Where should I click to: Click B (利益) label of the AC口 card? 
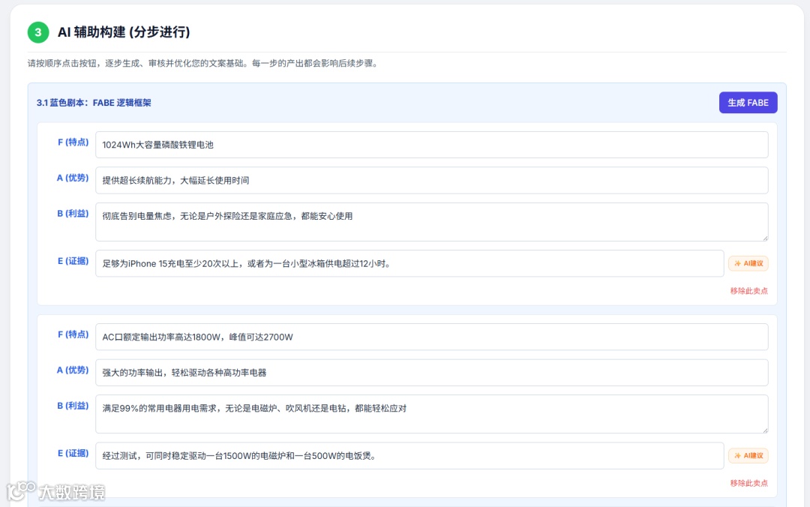tap(73, 406)
